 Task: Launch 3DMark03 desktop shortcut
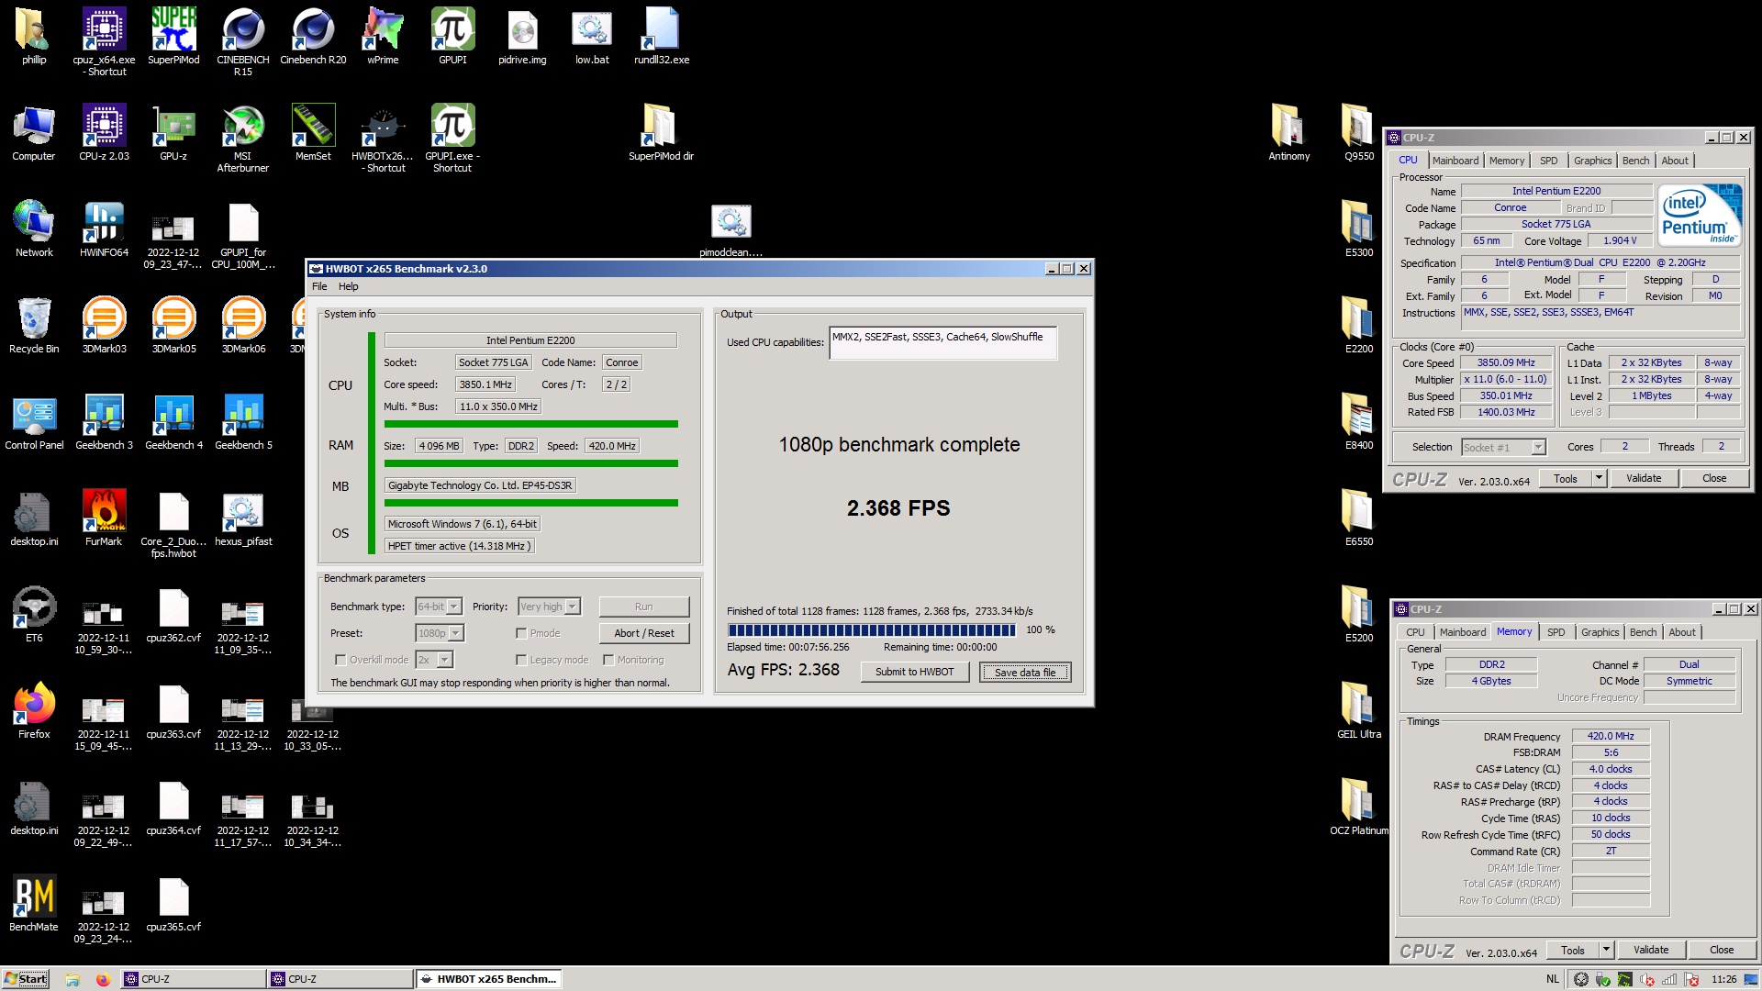104,326
